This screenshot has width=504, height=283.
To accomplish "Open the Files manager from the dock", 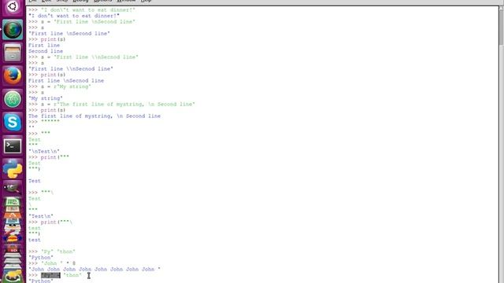I will [x=13, y=53].
